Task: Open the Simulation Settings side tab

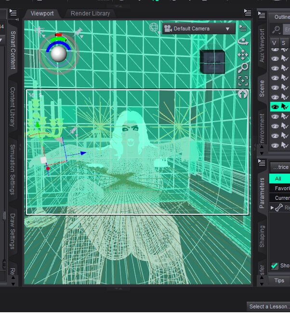Action: point(13,169)
